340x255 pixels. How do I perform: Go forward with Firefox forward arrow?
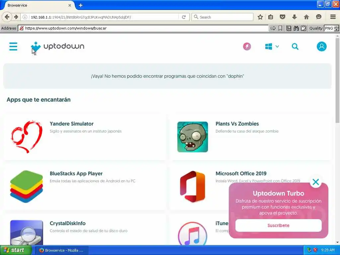point(16,17)
